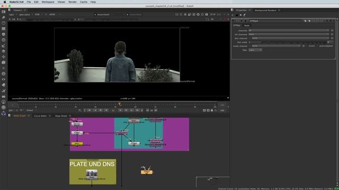Open the viewer rgba layer dropdown
This screenshot has height=190, width=339.
pyautogui.click(x=12, y=14)
